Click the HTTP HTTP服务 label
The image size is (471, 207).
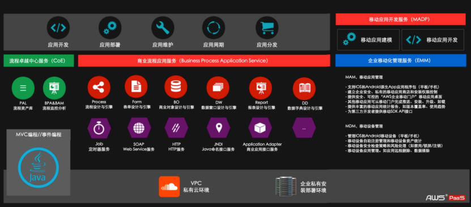coord(176,147)
